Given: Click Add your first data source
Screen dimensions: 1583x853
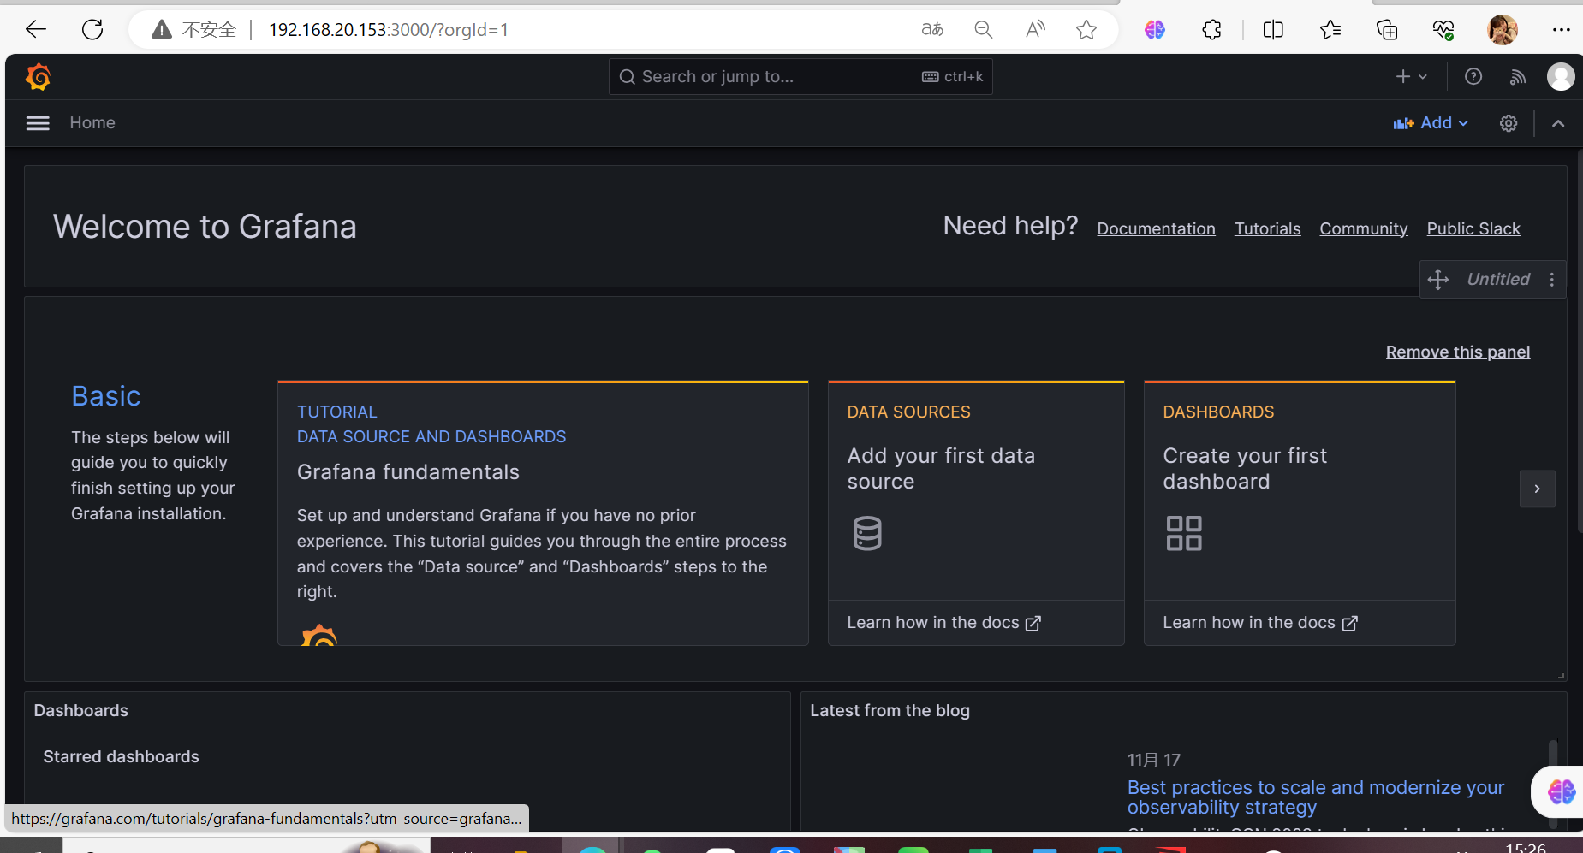Looking at the screenshot, I should tap(941, 469).
